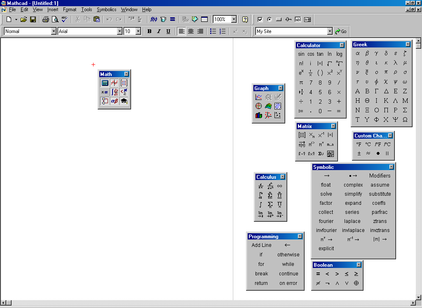
Task: Open the 100% zoom dropdown
Action: click(x=234, y=19)
